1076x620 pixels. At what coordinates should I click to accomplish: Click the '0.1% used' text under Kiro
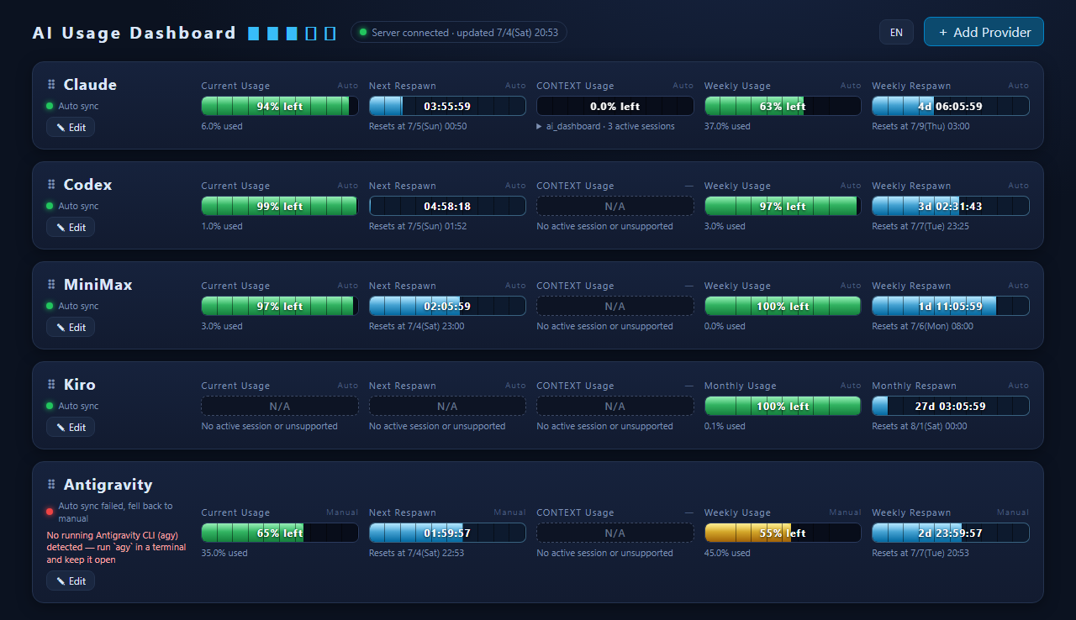[x=725, y=426]
